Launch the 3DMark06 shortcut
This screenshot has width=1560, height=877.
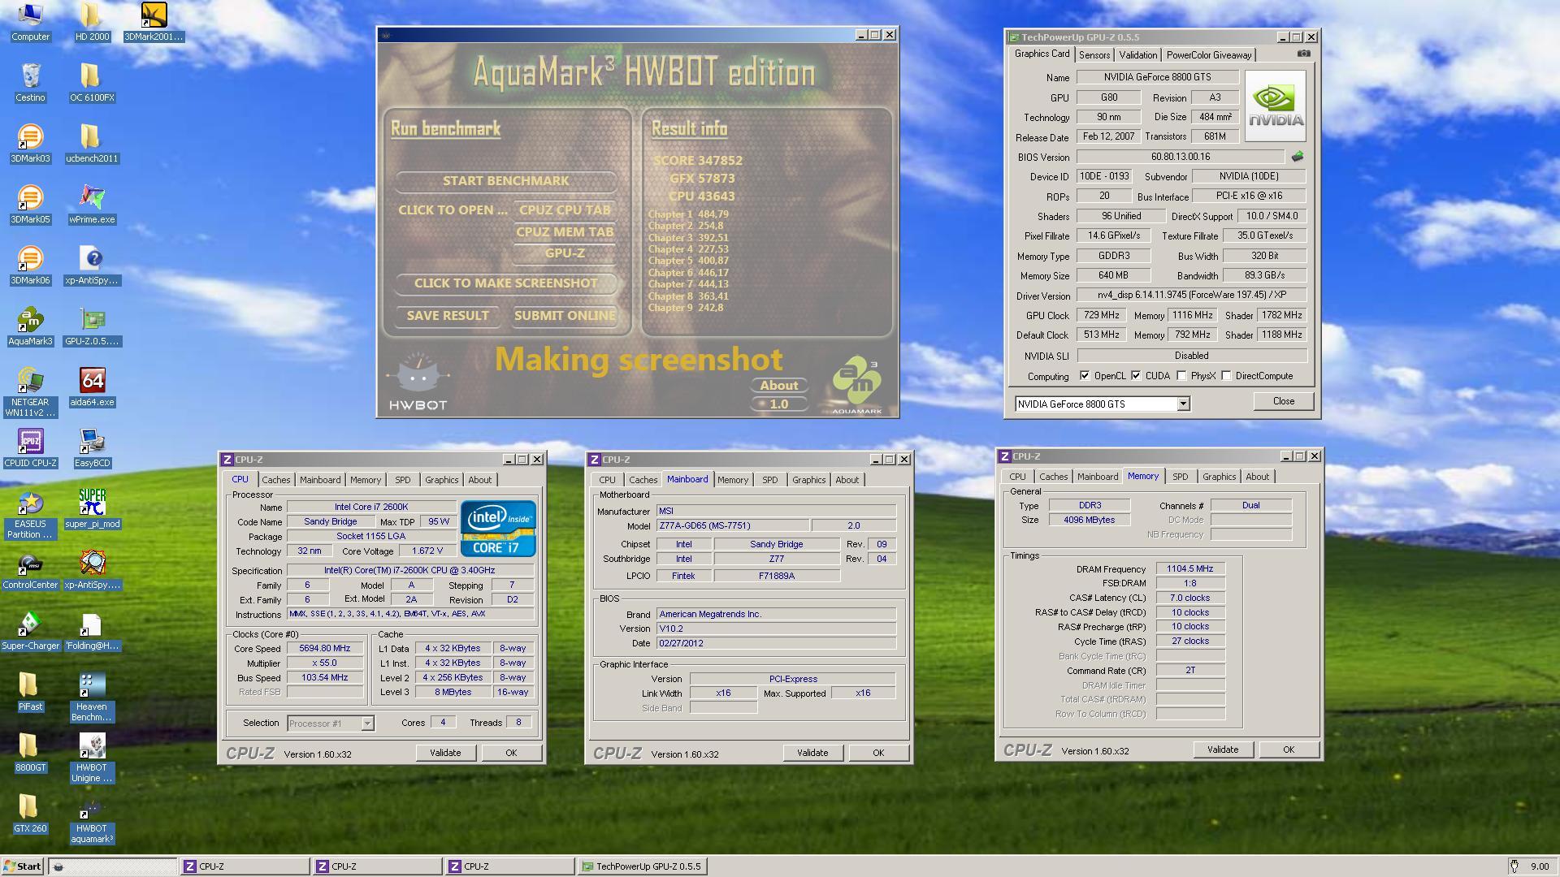tap(30, 266)
